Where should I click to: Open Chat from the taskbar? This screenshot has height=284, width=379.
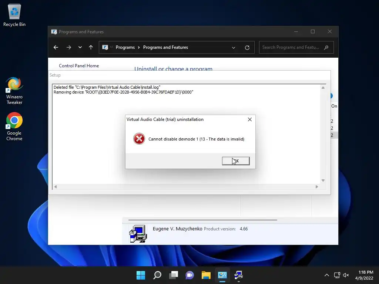pos(190,275)
